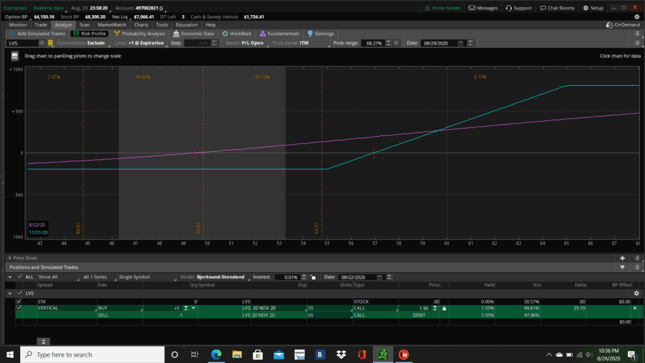The image size is (645, 363).
Task: Switch to the Charts tab
Action: point(141,25)
